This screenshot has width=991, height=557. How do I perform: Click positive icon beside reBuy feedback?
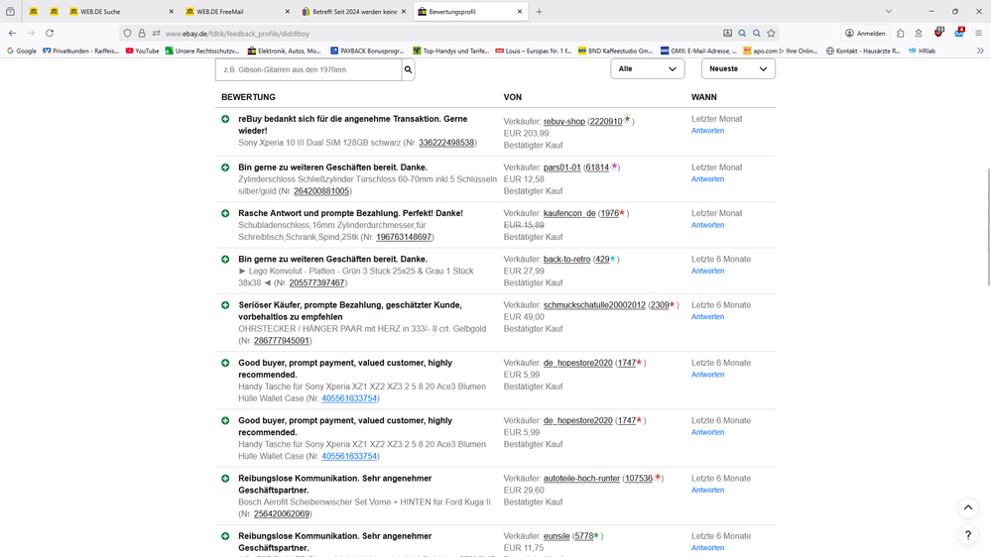click(225, 119)
